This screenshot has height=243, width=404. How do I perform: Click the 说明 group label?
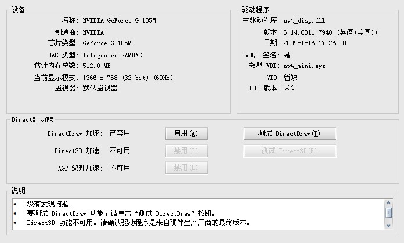click(19, 190)
